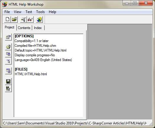Open the Test menu
The height and width of the screenshot is (128, 155).
(x=29, y=12)
